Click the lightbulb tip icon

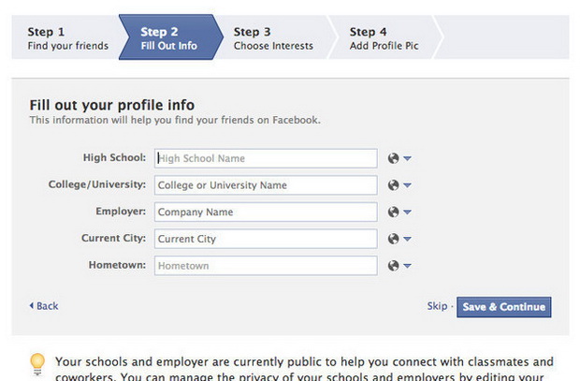(x=37, y=364)
